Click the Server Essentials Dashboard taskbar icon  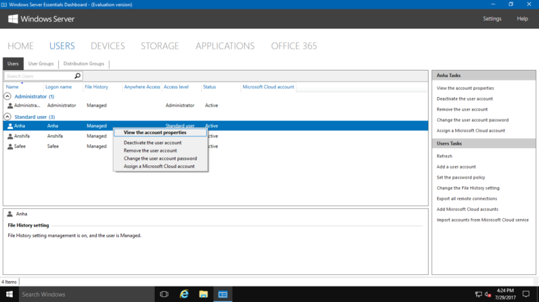tap(223, 294)
